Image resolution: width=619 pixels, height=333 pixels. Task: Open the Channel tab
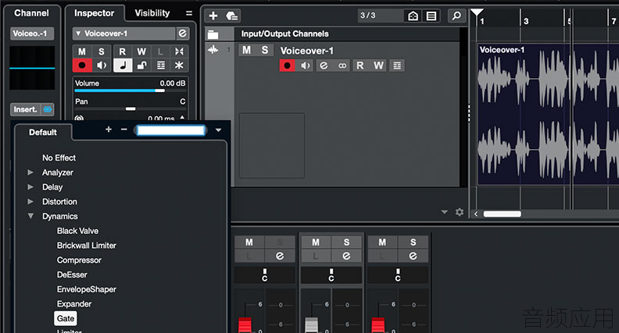pos(31,13)
